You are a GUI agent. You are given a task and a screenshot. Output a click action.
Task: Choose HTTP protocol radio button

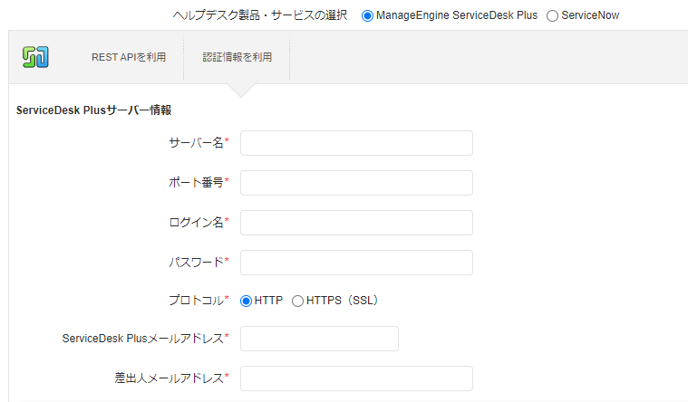coord(247,301)
